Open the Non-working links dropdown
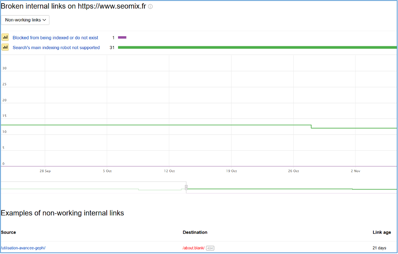398x254 pixels. click(x=25, y=20)
